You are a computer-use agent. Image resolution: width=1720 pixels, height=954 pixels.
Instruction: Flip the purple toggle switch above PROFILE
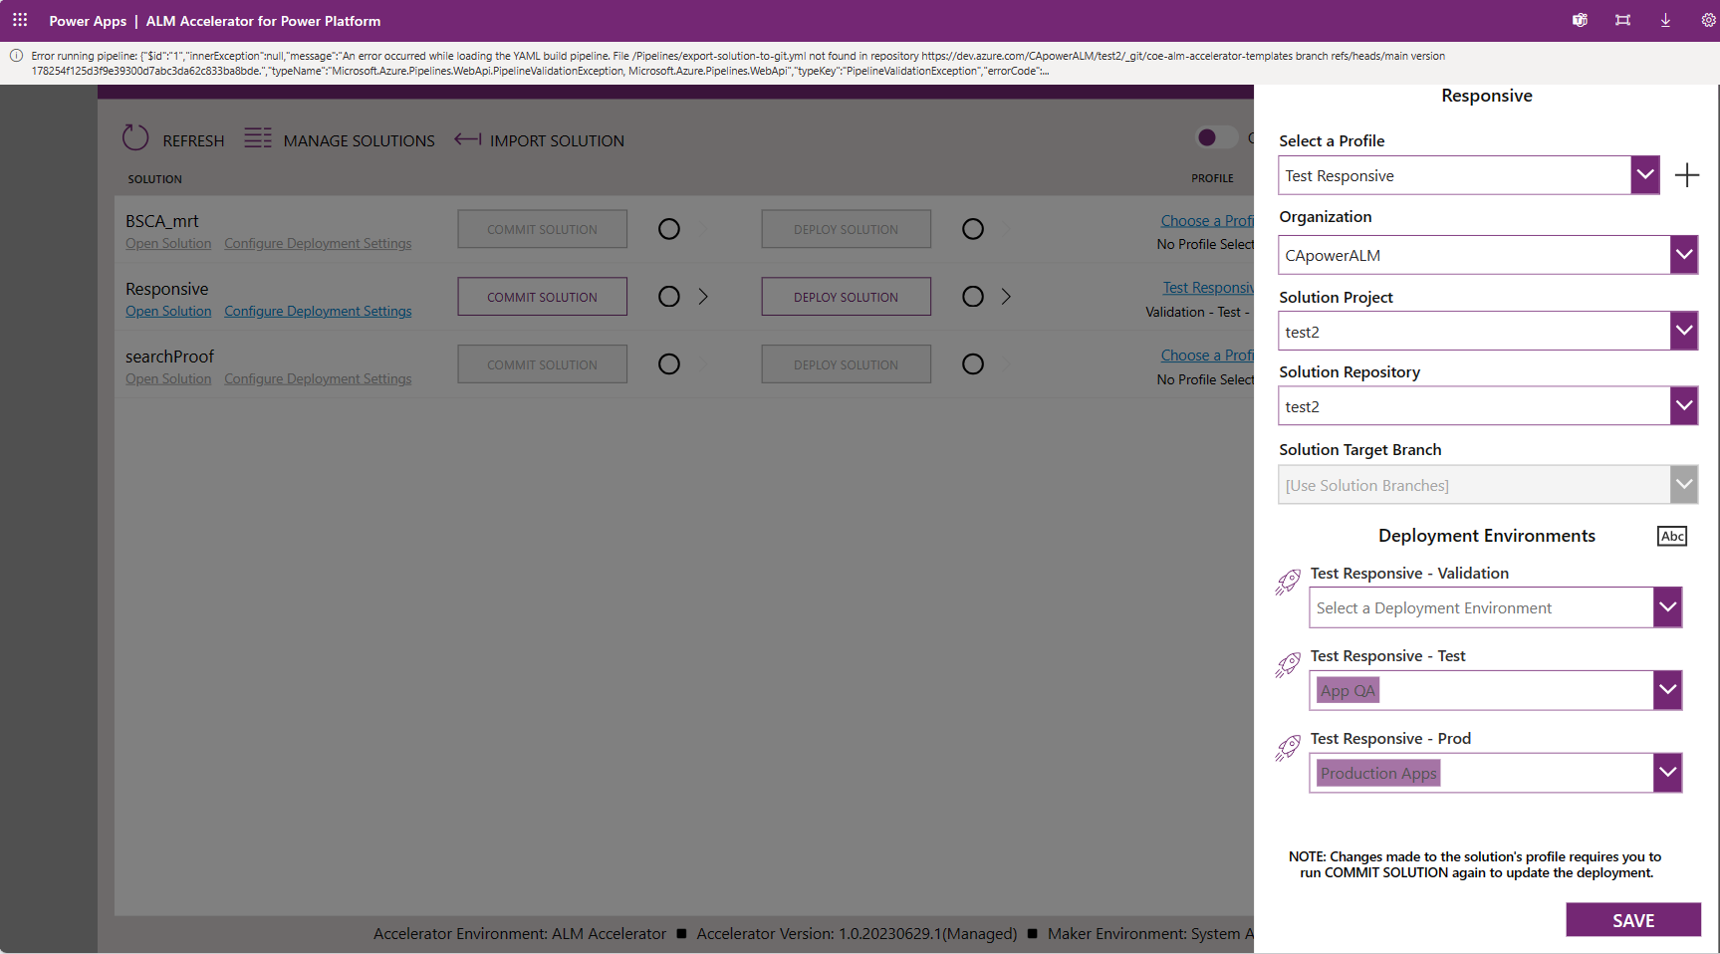[1215, 137]
